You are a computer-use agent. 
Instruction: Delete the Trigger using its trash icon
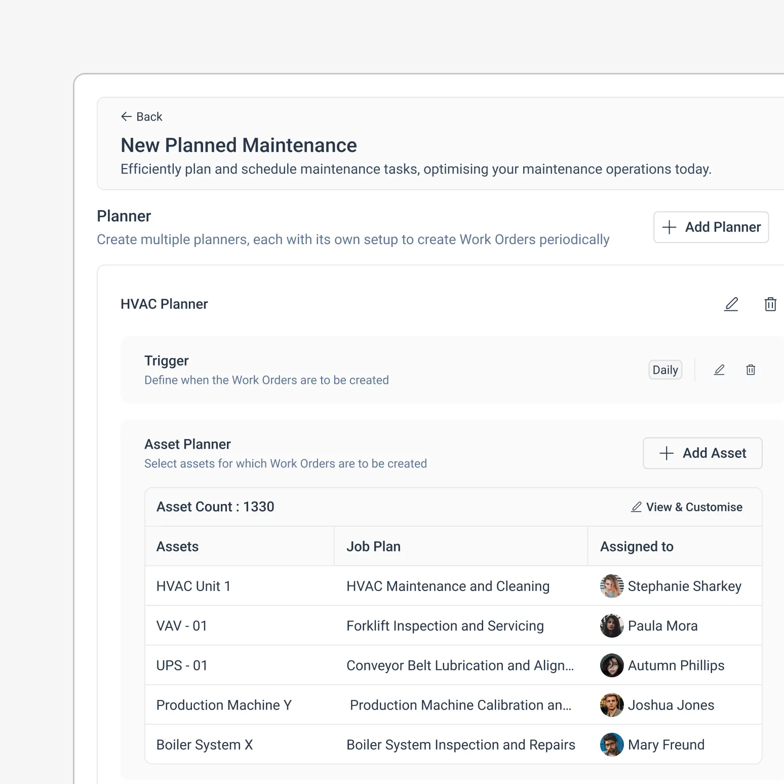click(751, 370)
